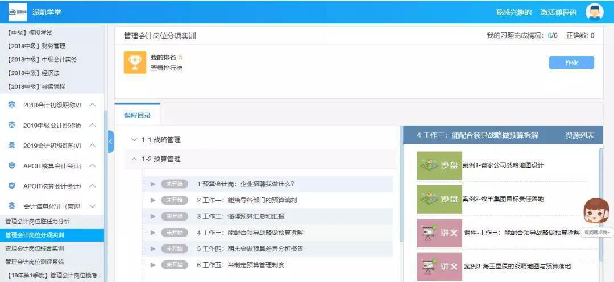
Task: Click the trophy ranking icon
Action: click(x=135, y=63)
